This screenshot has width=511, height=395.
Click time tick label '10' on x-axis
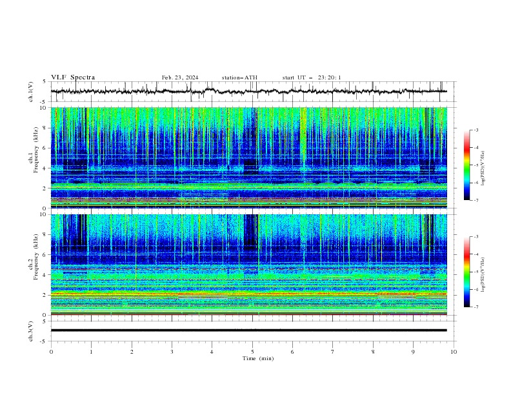(x=454, y=352)
